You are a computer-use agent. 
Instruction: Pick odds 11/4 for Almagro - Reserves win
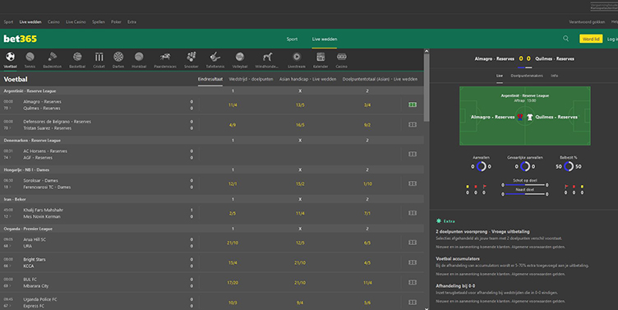233,105
